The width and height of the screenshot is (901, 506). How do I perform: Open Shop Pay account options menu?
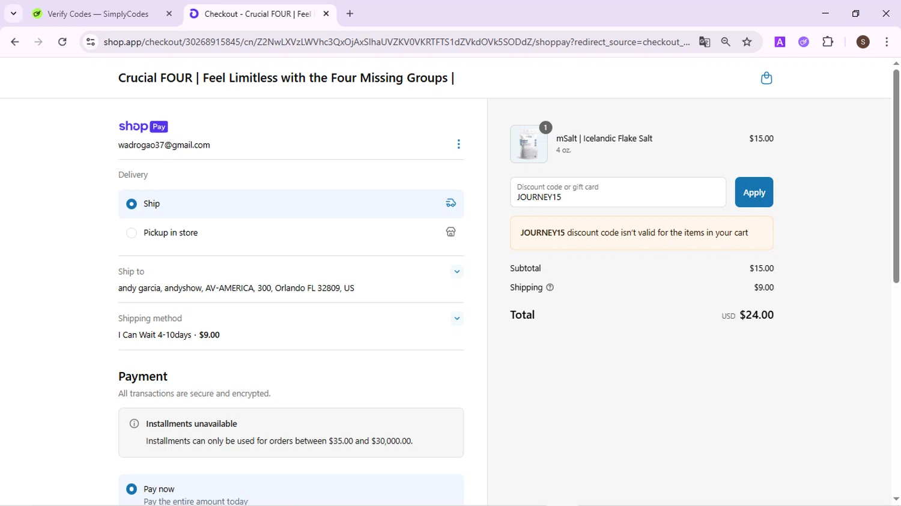[x=458, y=144]
